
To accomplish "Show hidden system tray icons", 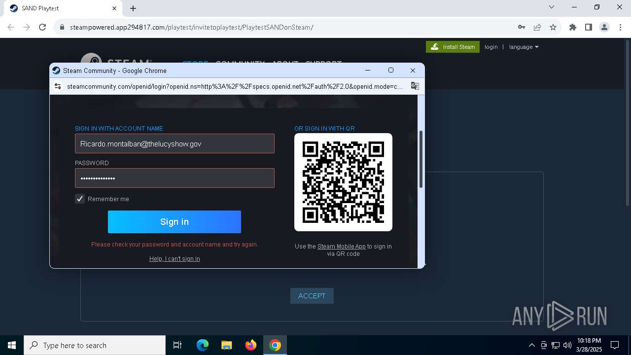I will (x=531, y=345).
